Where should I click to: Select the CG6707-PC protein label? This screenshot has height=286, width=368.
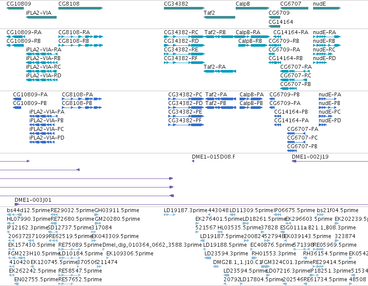[302, 138]
